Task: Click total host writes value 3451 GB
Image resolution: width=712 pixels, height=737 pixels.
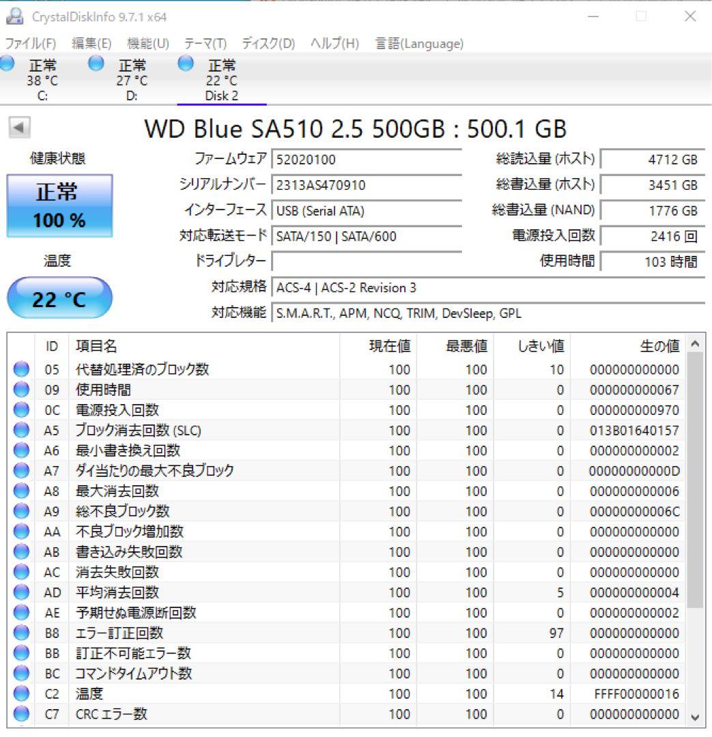Action: tap(653, 185)
